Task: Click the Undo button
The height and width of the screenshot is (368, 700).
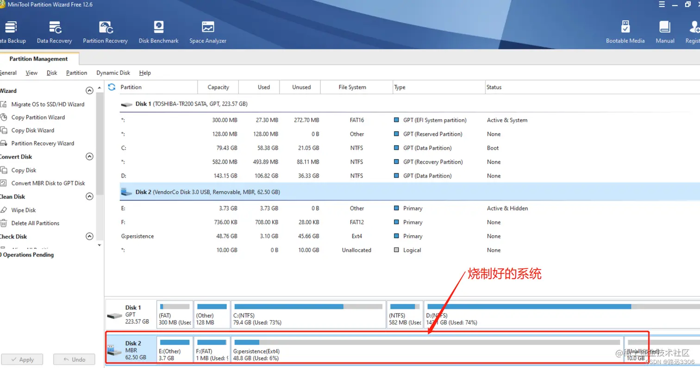Action: click(74, 359)
